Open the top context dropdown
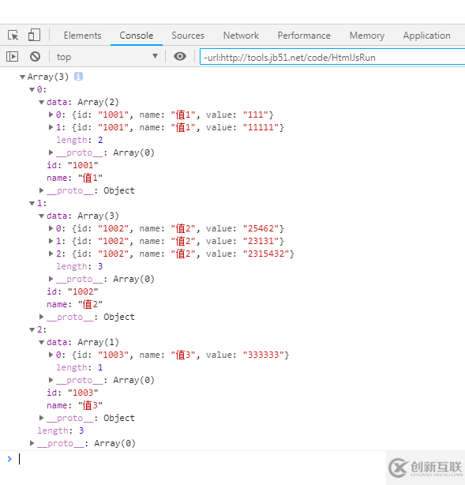465x485 pixels. 107,57
